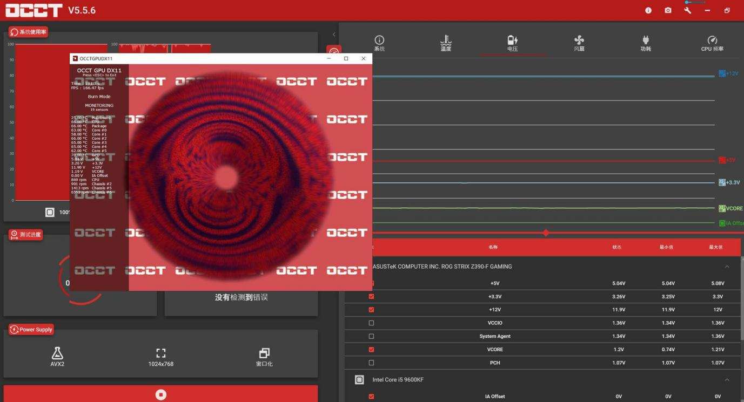The width and height of the screenshot is (744, 402).
Task: Click the VCORE maximum value 1.21V
Action: coord(718,350)
